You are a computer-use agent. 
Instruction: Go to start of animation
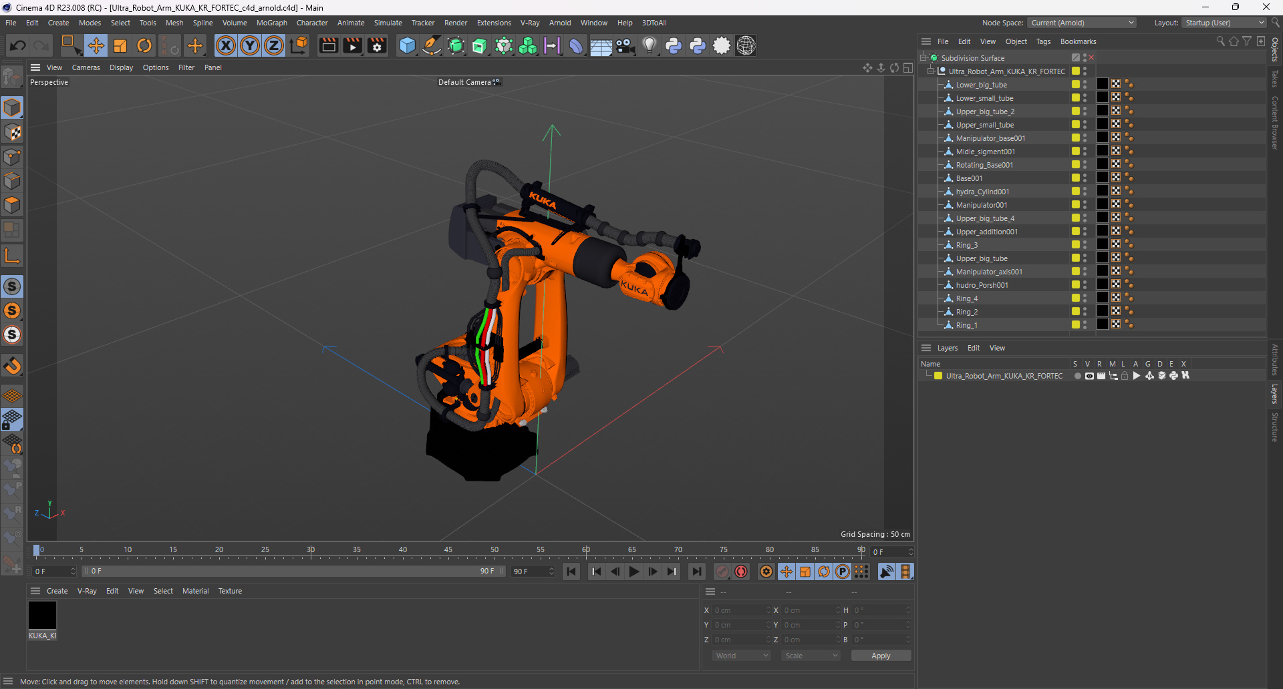[x=571, y=571]
